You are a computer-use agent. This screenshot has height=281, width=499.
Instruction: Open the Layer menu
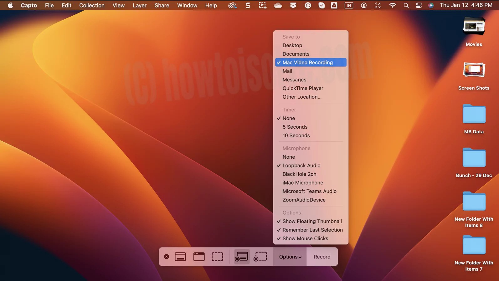point(140,5)
